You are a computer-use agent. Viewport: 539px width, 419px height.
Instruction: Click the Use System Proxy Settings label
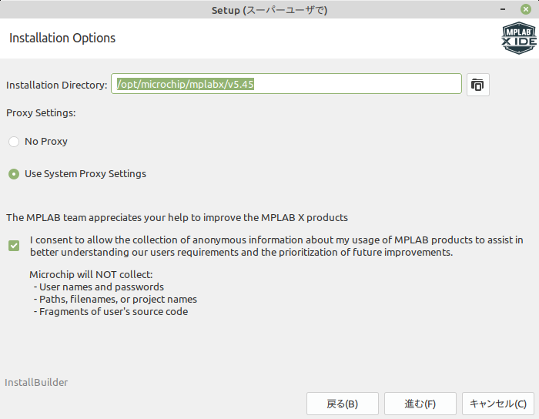pos(85,173)
